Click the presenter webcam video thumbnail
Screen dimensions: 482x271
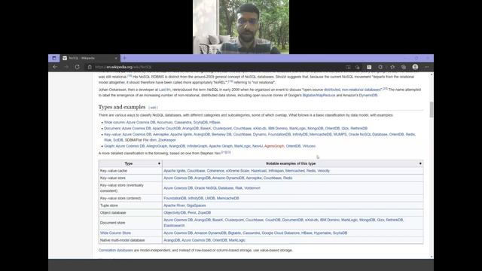[241, 27]
